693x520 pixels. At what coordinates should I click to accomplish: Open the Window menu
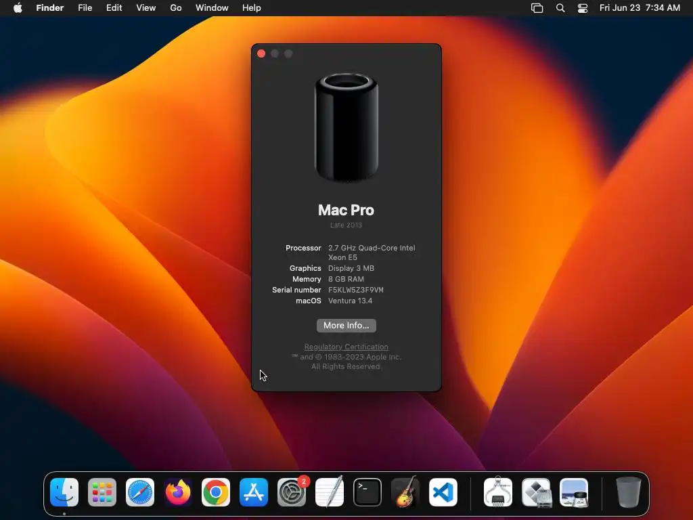point(212,8)
